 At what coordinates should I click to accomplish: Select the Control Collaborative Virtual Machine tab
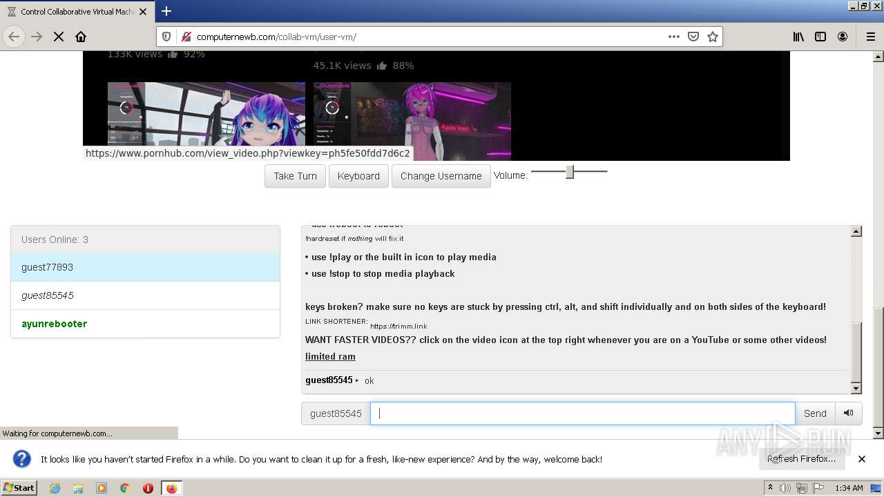[x=76, y=12]
